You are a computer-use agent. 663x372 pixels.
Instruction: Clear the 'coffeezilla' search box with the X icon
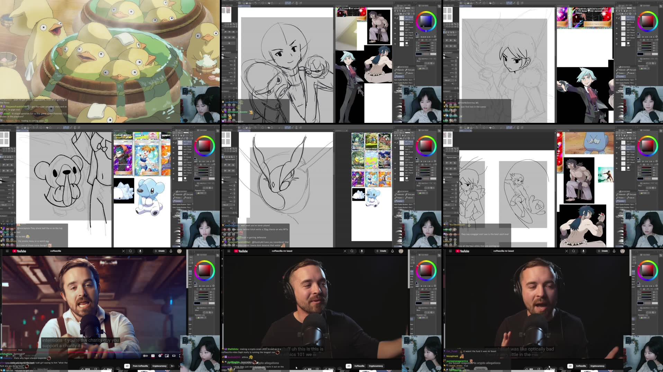click(123, 251)
